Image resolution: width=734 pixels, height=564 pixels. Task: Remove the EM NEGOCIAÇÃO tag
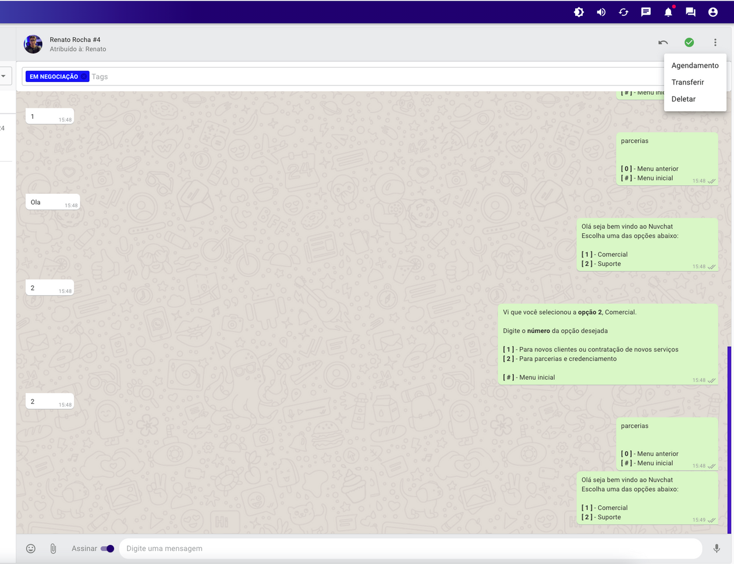84,77
